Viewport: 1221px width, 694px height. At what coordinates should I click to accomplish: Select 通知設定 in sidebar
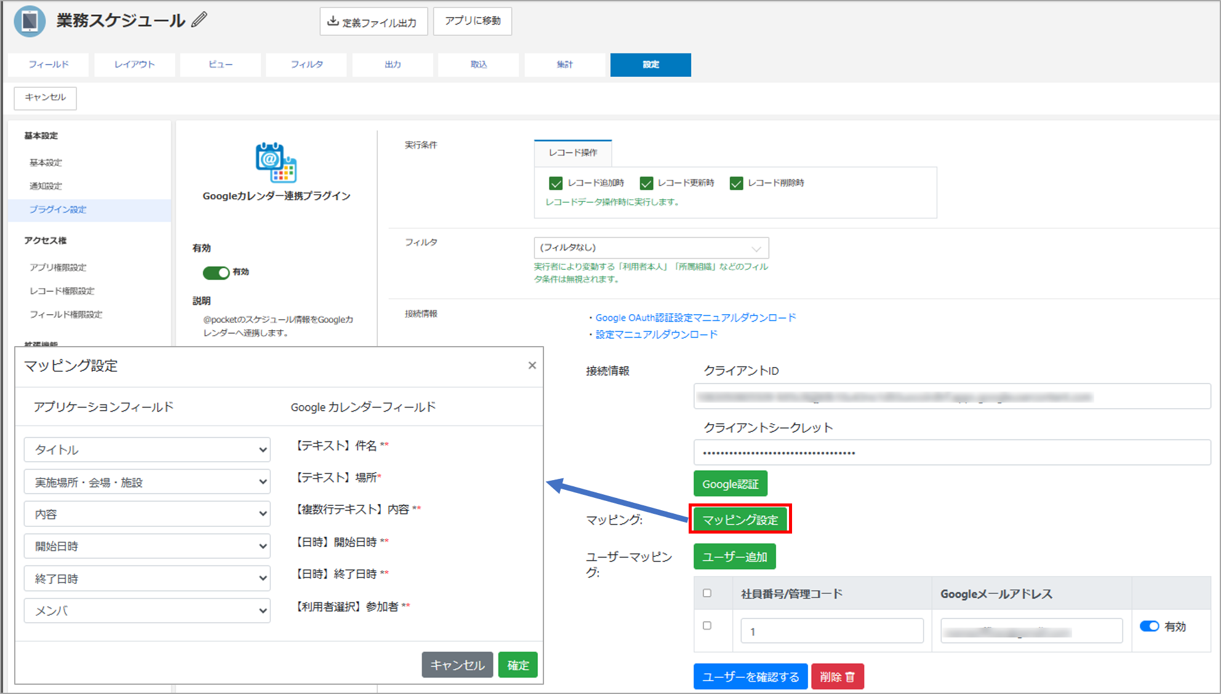click(46, 186)
